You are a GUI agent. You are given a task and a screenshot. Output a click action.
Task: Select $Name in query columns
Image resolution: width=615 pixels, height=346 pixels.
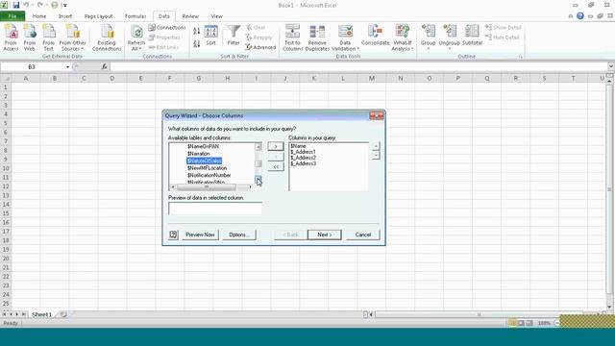298,146
